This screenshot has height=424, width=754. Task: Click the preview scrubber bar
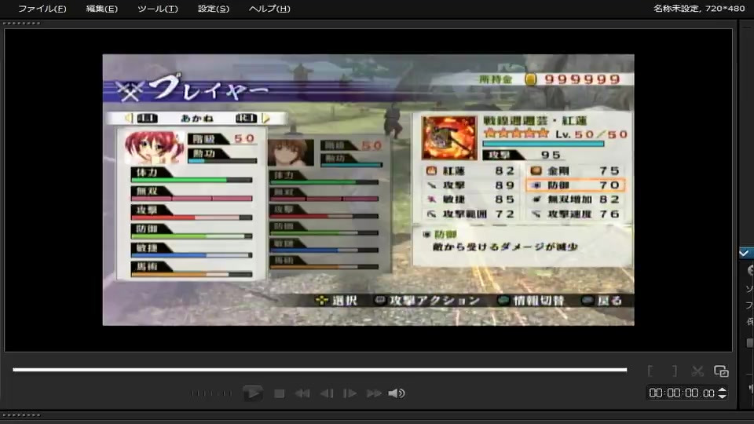click(320, 370)
